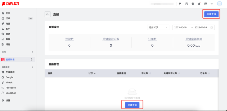The width and height of the screenshot is (227, 111).
Task: Click the 主页 home icon
Action: tap(3, 13)
